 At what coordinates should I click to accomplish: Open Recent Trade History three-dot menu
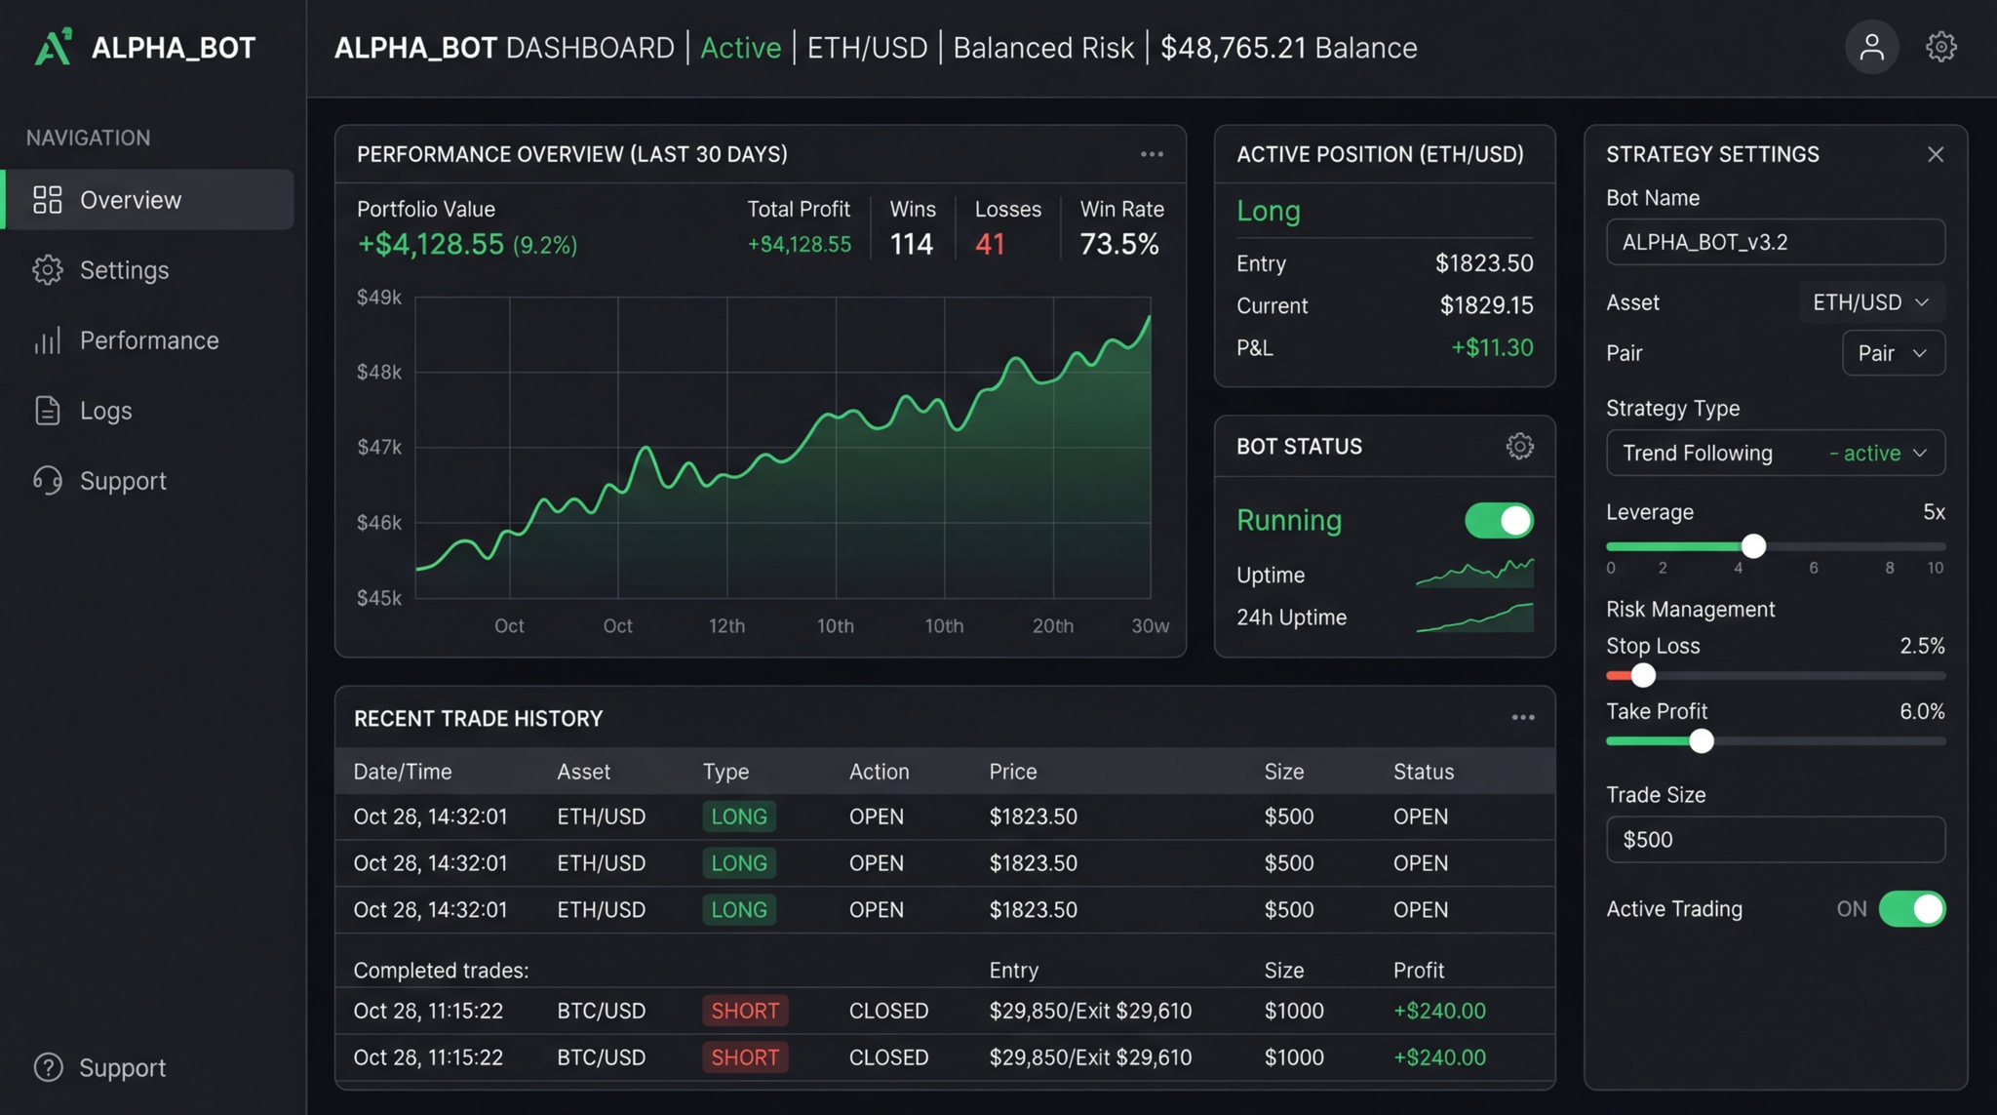pos(1522,718)
